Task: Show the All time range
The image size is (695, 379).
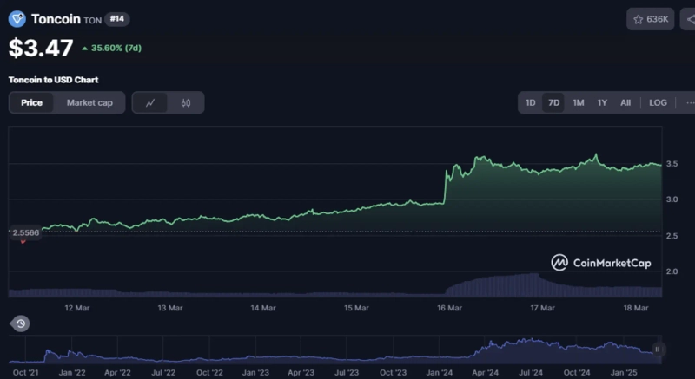Action: coord(625,102)
